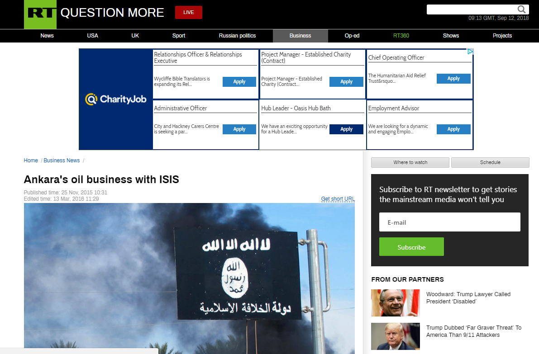The image size is (539, 354).
Task: Click Get short URL link
Action: coord(338,199)
